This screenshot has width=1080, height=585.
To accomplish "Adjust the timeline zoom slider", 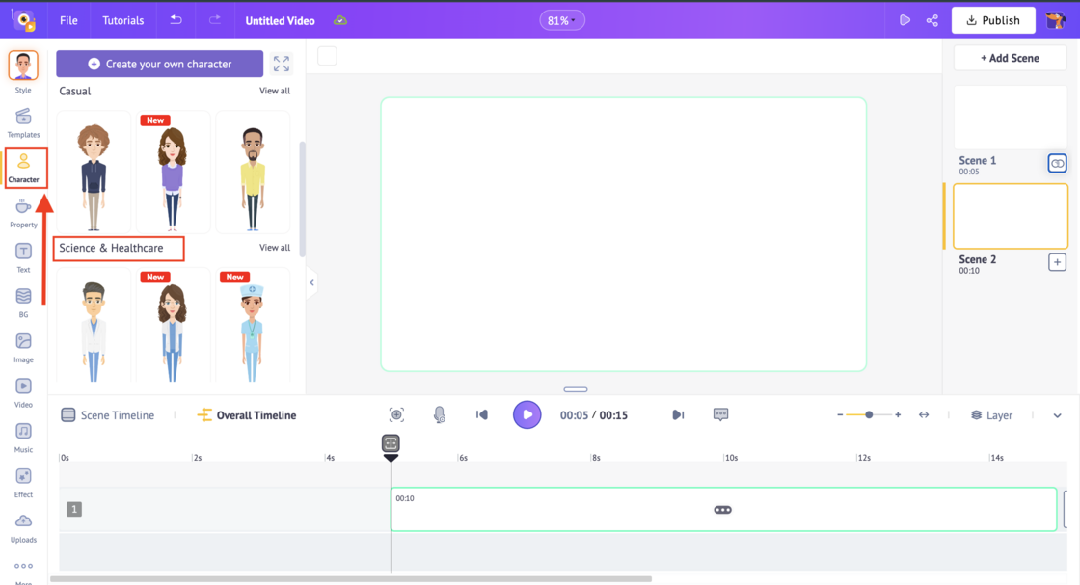I will click(868, 414).
